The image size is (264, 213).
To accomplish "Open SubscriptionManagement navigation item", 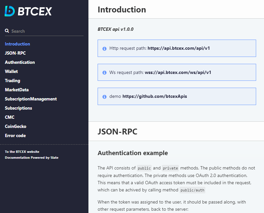I will point(31,99).
